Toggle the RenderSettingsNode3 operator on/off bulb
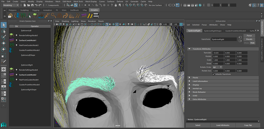Screen dimensions: 264x129 point(16,35)
